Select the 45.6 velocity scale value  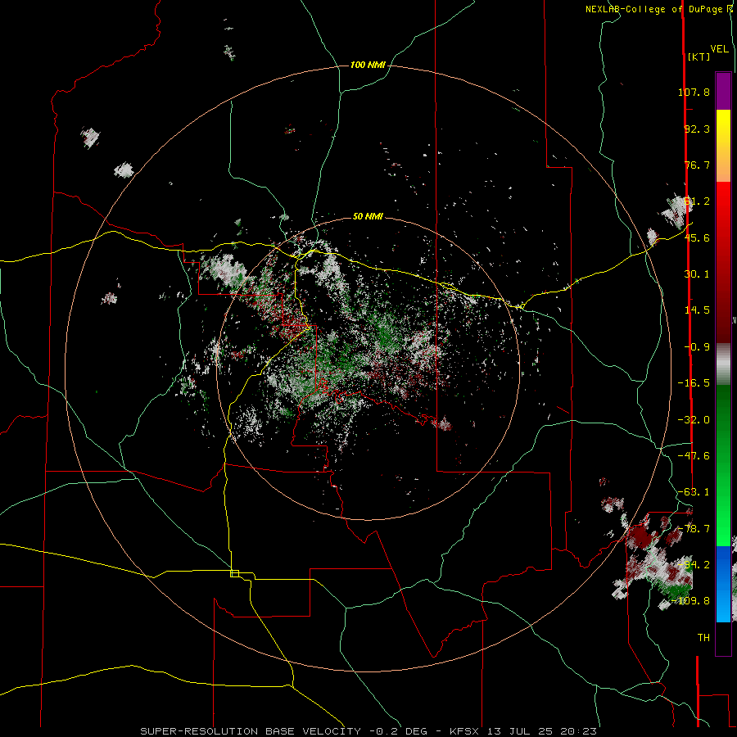697,237
